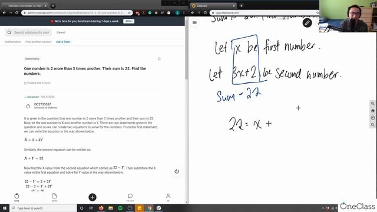Click the Windows taskbar search box
The width and height of the screenshot is (377, 212).
(x=43, y=208)
